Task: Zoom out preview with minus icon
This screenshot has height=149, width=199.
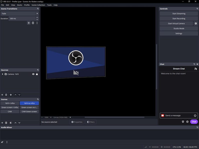Action: point(42,117)
